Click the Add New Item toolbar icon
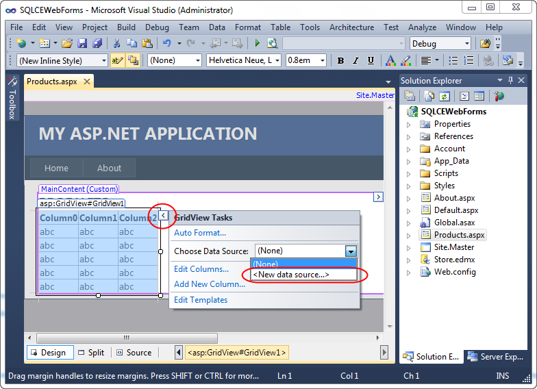The height and width of the screenshot is (389, 537). [x=45, y=44]
